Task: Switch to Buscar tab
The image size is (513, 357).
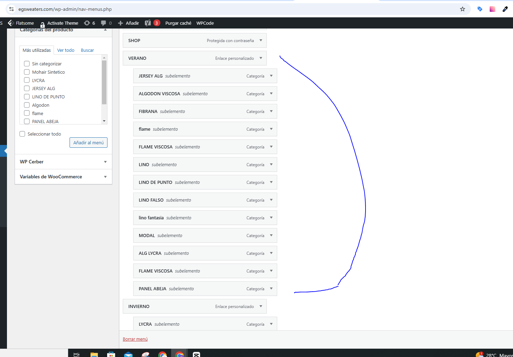Action: tap(87, 50)
